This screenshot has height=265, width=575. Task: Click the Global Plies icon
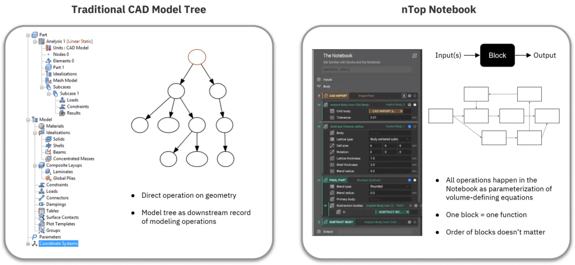48,178
